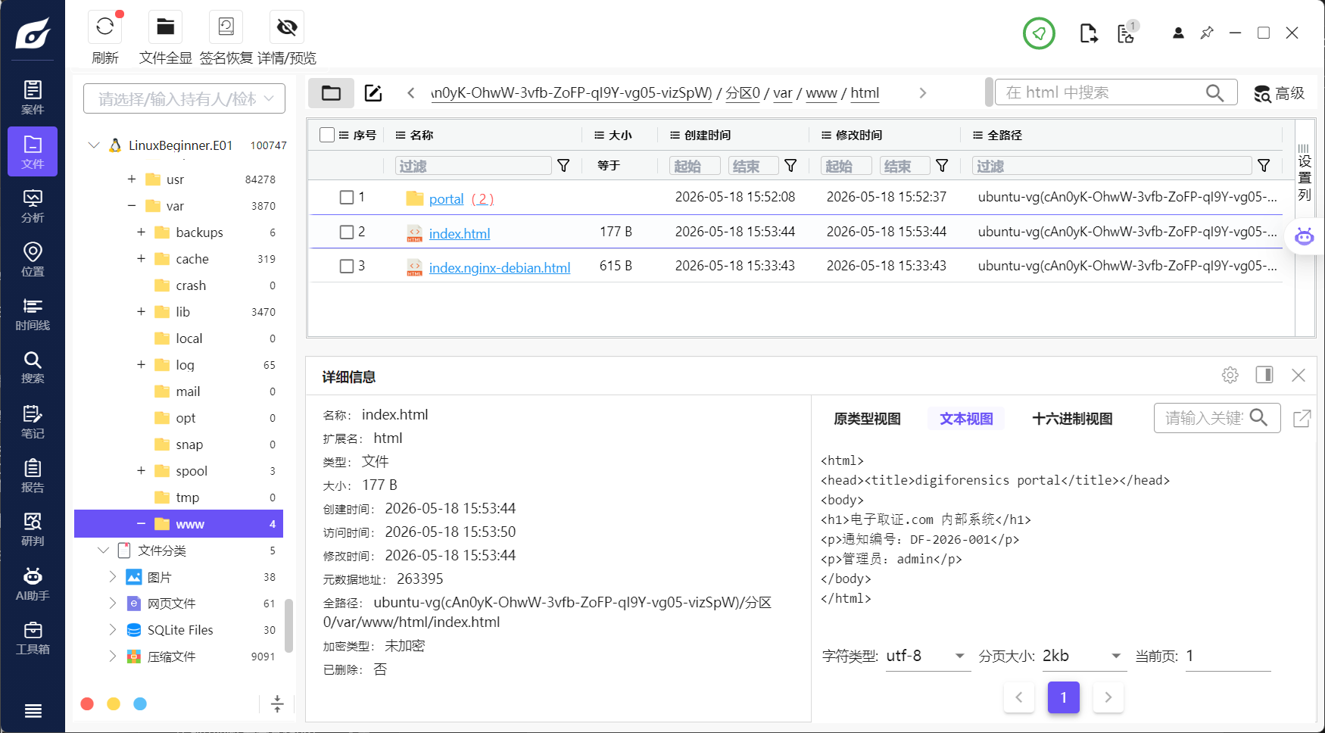Click the blue color tag dot

click(x=140, y=704)
